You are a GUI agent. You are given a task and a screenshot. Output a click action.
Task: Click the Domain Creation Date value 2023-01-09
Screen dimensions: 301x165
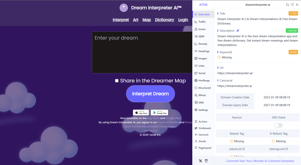pos(277,97)
